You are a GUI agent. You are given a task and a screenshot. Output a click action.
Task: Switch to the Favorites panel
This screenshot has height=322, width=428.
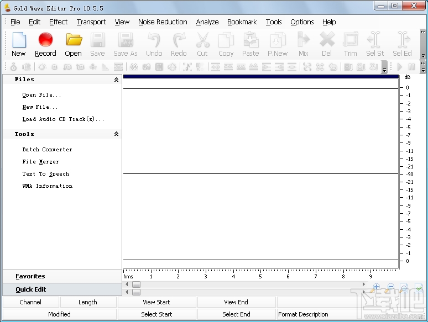coord(30,276)
